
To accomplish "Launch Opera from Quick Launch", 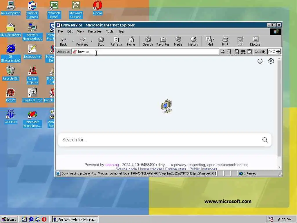I will tap(44, 220).
